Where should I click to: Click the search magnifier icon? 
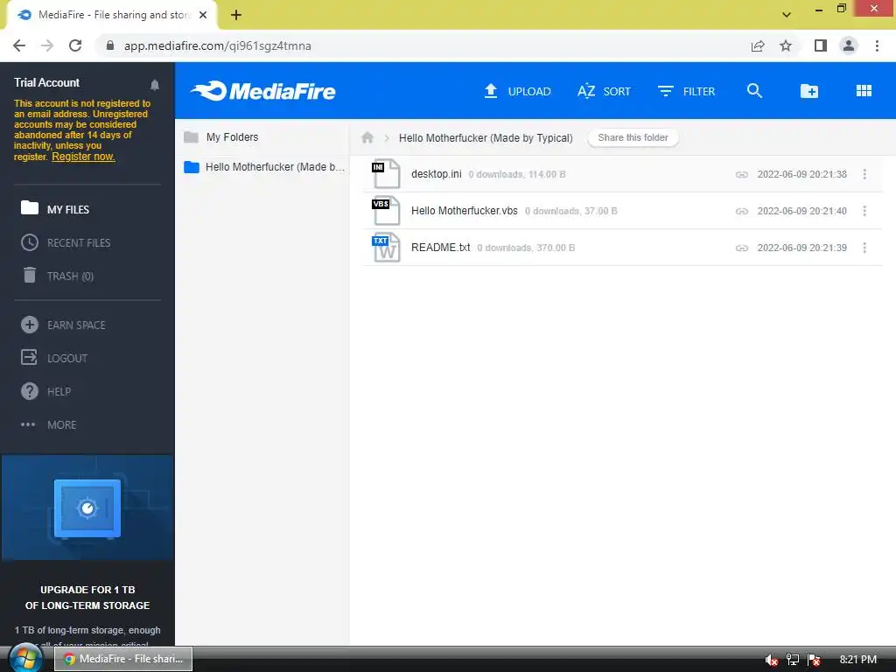coord(754,91)
